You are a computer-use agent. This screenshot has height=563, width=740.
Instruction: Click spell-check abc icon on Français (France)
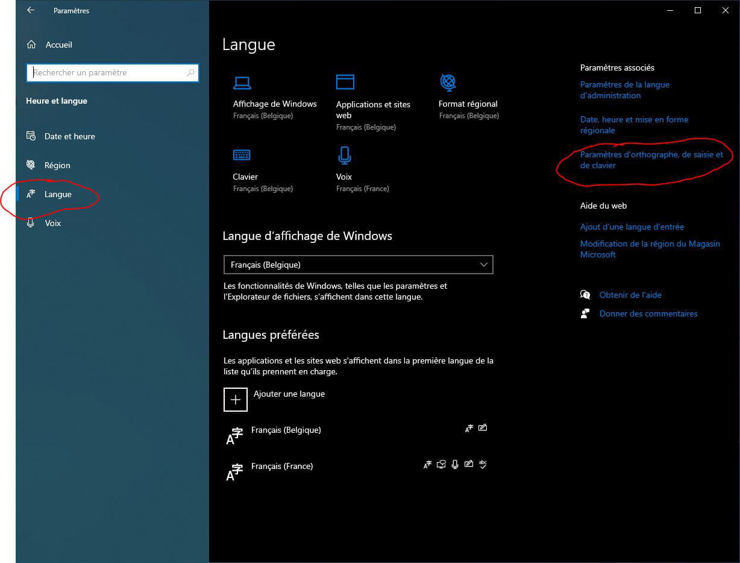pos(482,464)
